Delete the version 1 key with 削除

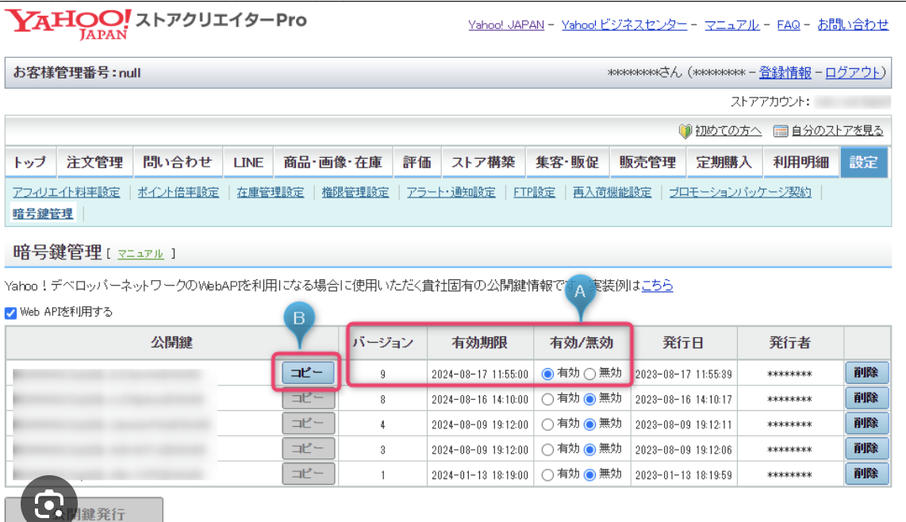866,474
